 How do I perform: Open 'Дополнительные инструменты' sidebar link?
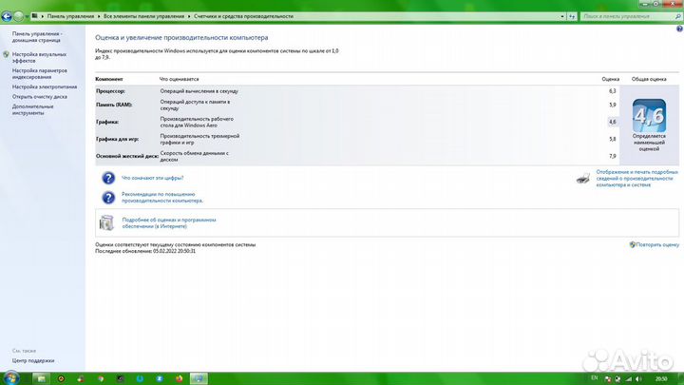pyautogui.click(x=32, y=109)
